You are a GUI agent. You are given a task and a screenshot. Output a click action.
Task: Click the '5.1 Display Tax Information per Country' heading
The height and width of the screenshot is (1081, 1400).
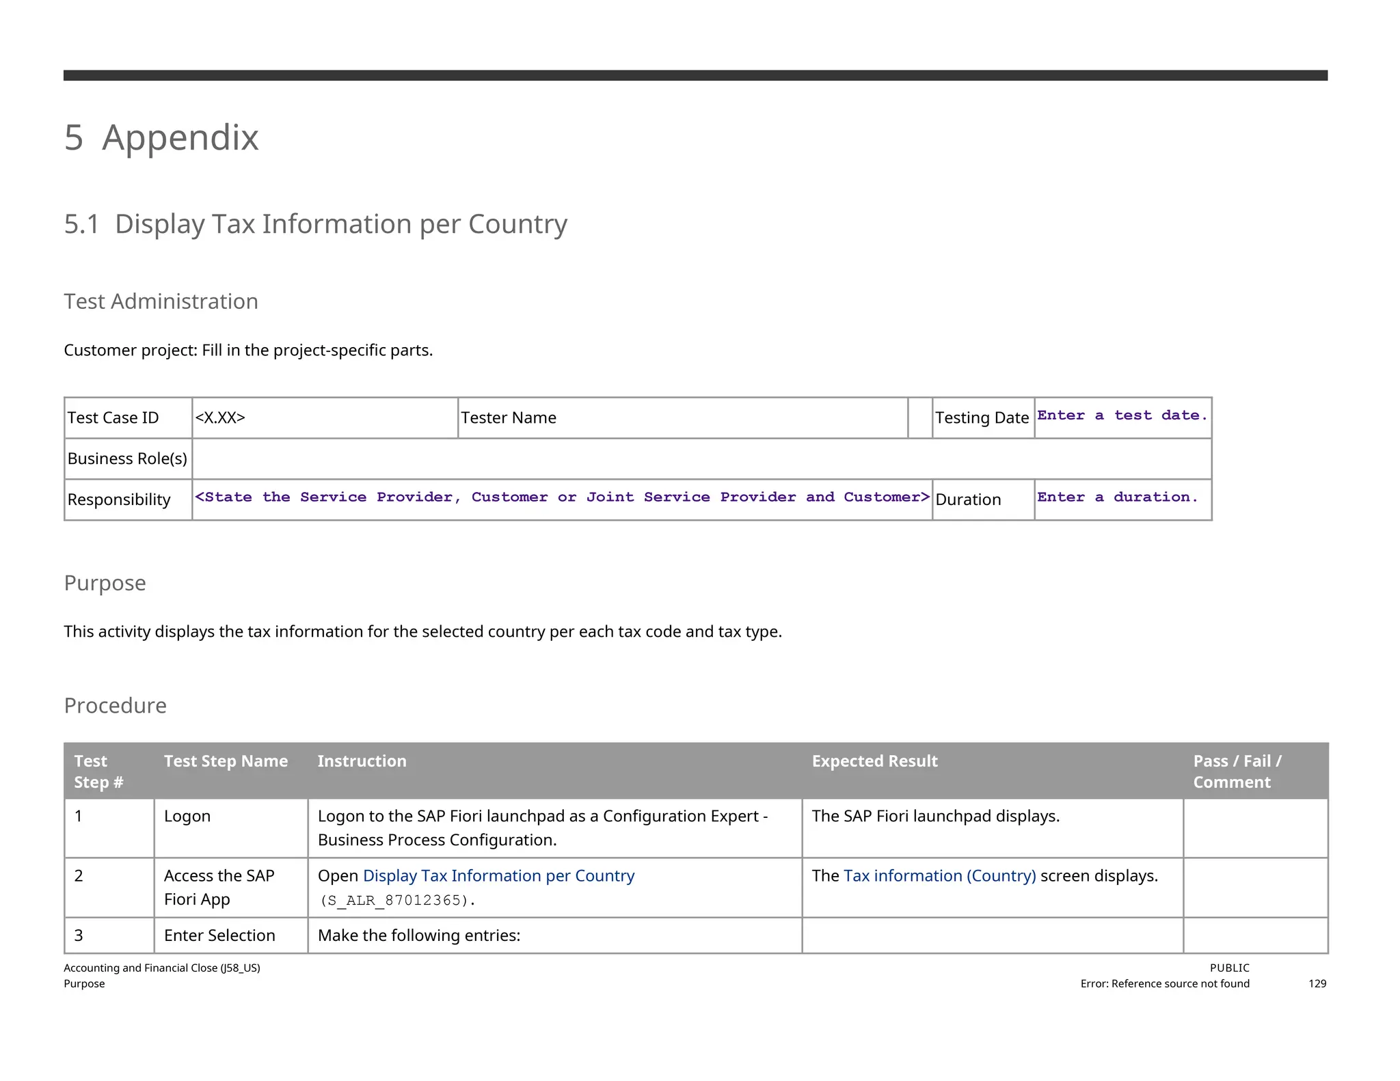click(316, 224)
